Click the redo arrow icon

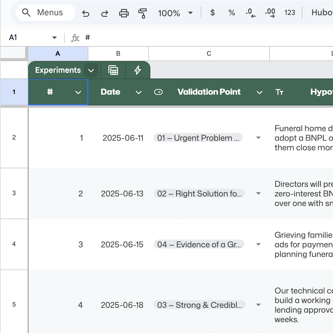click(x=105, y=13)
